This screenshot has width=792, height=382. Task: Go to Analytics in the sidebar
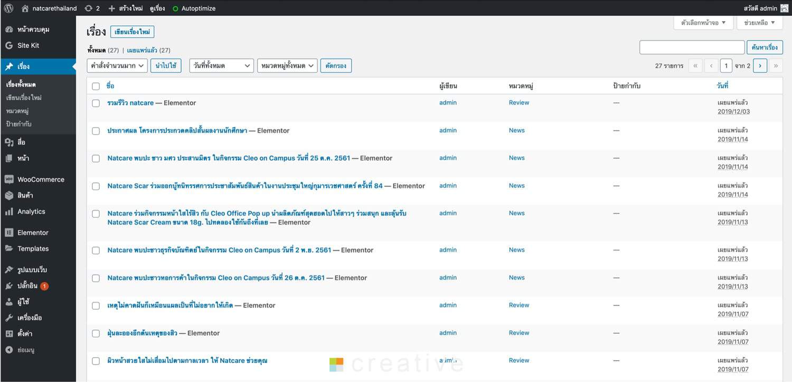pos(31,212)
